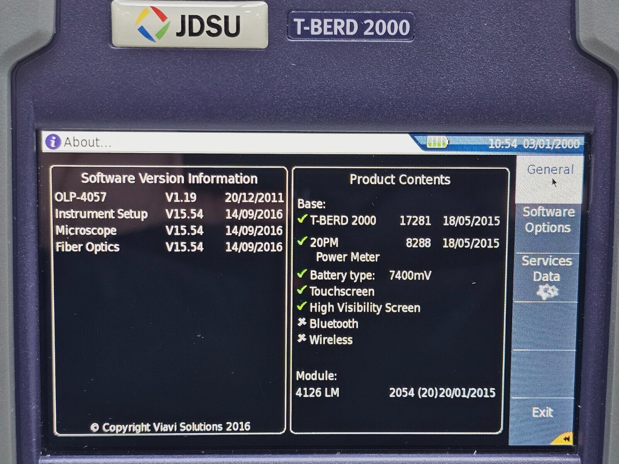This screenshot has width=619, height=464.
Task: Click the T-BERD 2000 18/05/2015 date
Action: [x=471, y=221]
